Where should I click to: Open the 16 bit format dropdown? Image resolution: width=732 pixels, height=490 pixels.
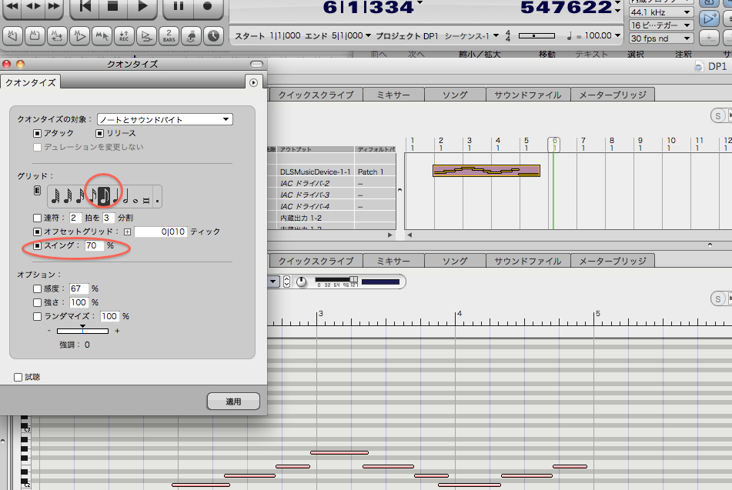coord(660,25)
